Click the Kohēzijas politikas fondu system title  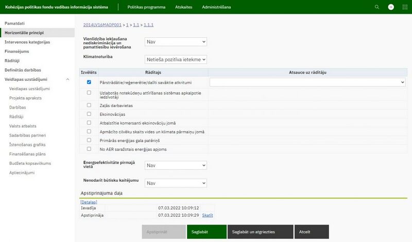coord(57,7)
